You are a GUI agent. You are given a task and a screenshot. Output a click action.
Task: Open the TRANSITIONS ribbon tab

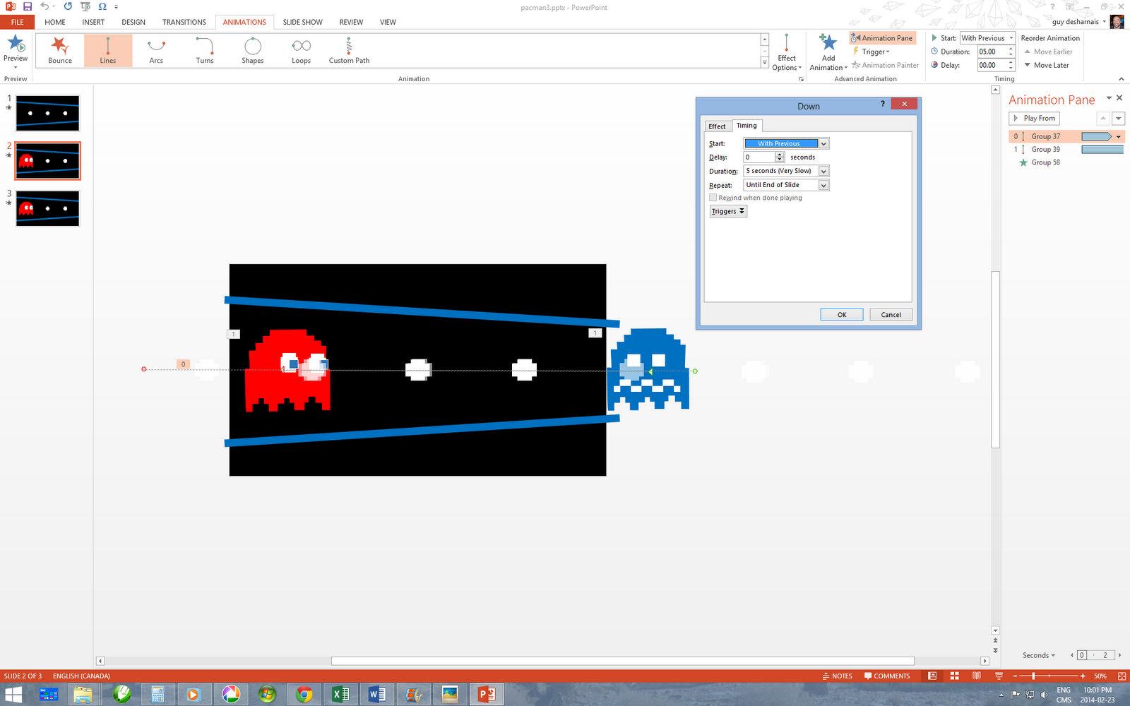tap(184, 22)
